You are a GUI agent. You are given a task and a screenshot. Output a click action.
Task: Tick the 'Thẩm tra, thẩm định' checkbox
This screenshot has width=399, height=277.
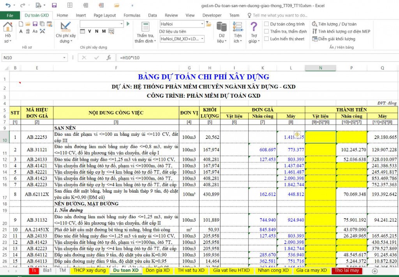(267, 31)
